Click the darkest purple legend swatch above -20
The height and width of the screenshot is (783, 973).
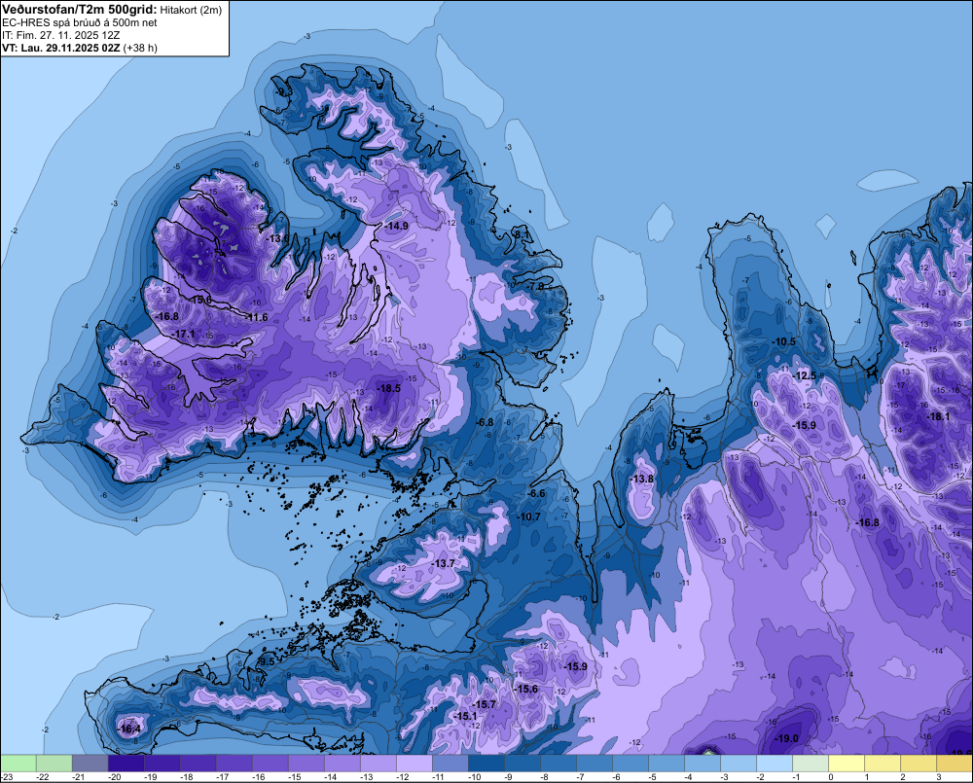(126, 764)
